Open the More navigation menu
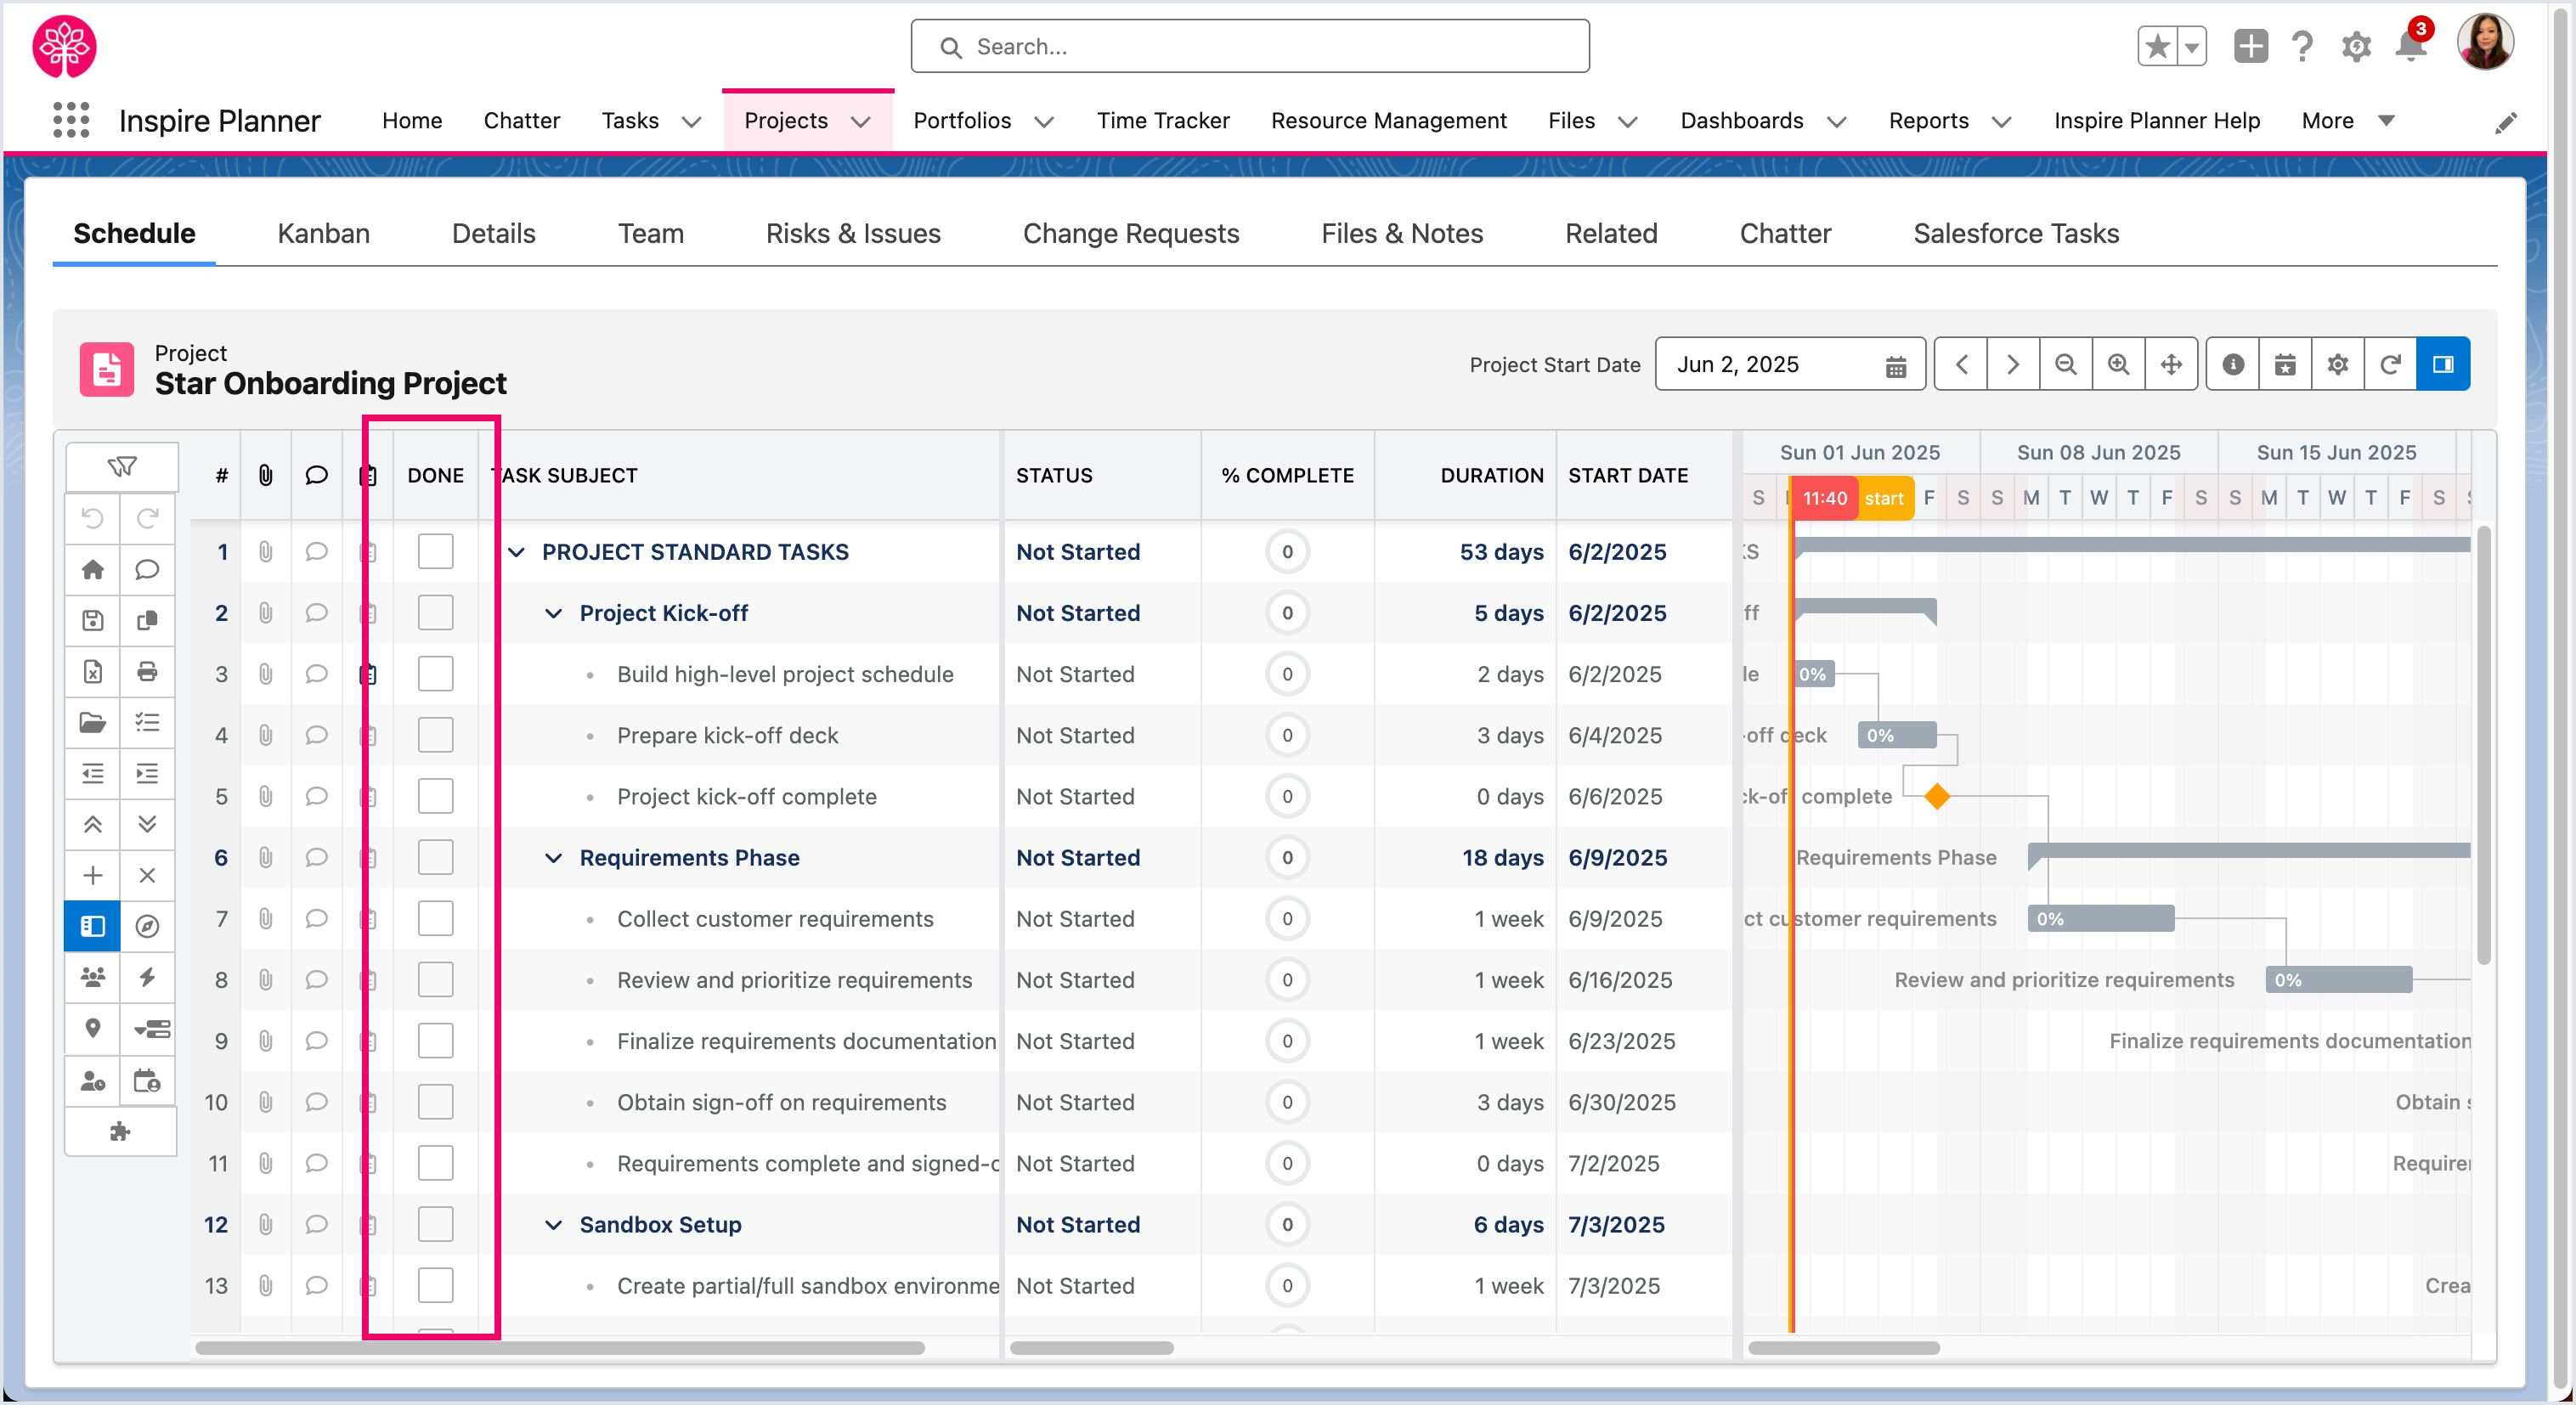The image size is (2576, 1405). pos(2347,121)
